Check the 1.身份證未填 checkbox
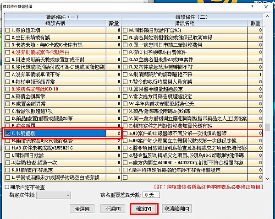 tap(7, 31)
